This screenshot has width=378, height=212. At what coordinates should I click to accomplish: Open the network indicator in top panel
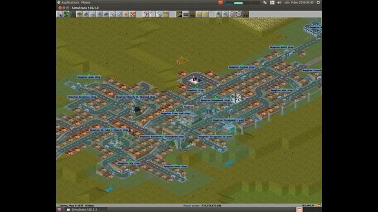[x=265, y=2]
